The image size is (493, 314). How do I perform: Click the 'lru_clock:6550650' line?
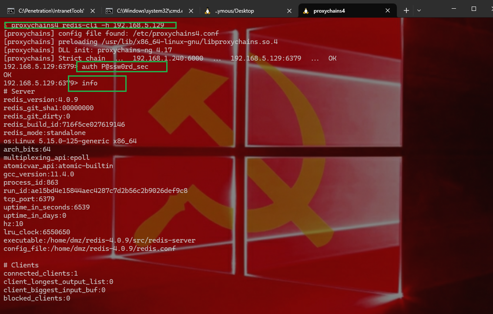click(37, 232)
